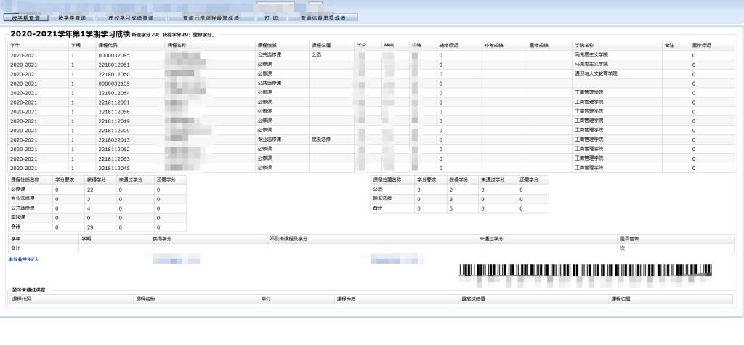Viewport: 744px width, 345px height.
Task: Click the 本专业共97人 text
Action: 23,259
